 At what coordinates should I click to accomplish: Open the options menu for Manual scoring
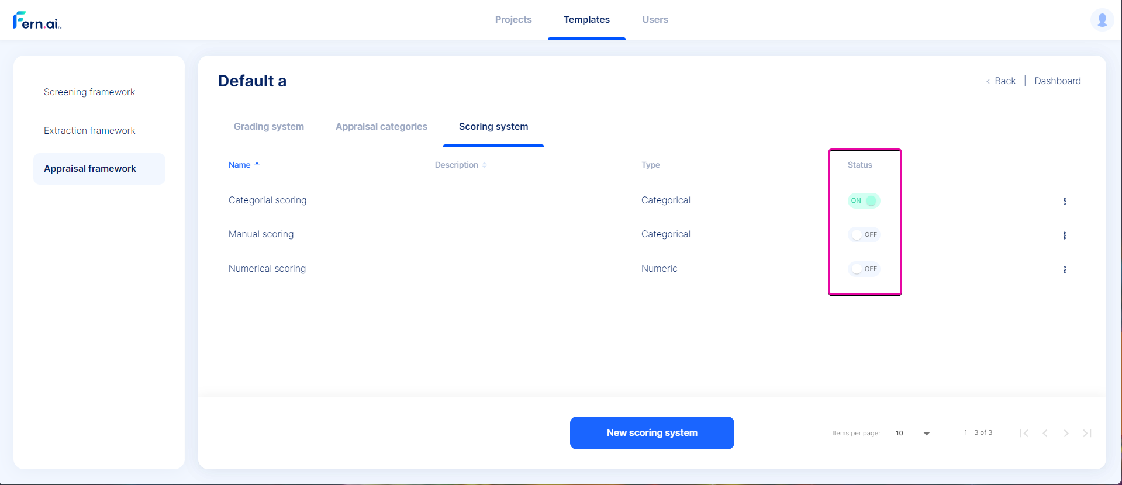[x=1064, y=235]
